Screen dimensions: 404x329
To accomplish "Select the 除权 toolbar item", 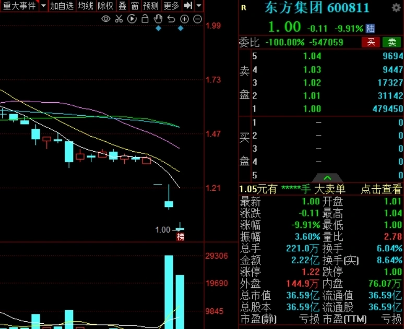I will [105, 6].
